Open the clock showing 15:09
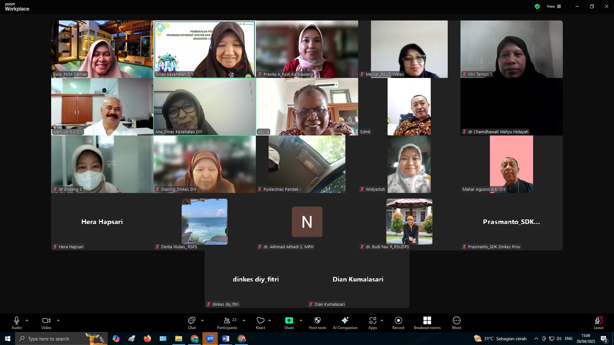The width and height of the screenshot is (614, 345). (x=586, y=339)
